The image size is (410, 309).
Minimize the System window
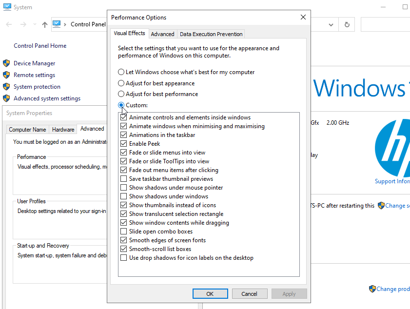(x=383, y=7)
